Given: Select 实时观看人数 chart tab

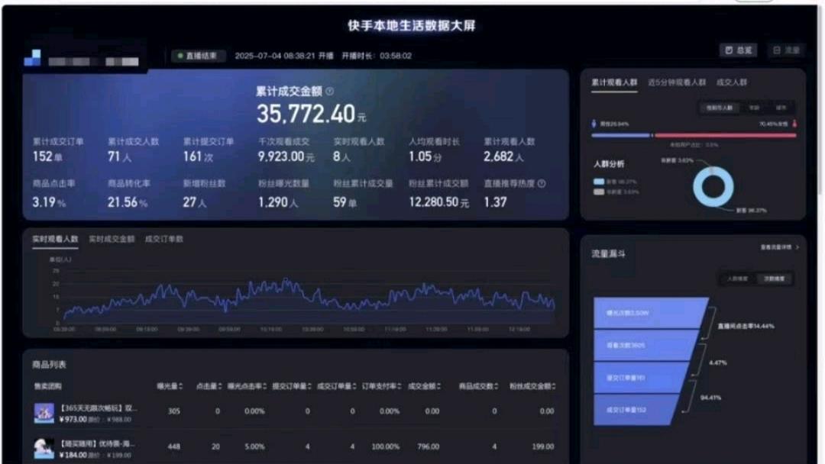Looking at the screenshot, I should pyautogui.click(x=55, y=239).
